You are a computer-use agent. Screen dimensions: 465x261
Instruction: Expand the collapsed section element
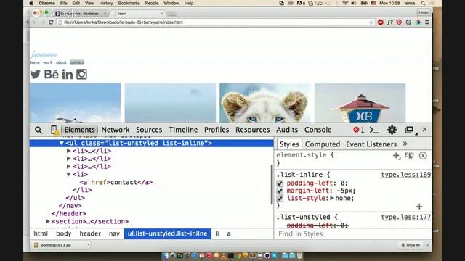pyautogui.click(x=47, y=221)
